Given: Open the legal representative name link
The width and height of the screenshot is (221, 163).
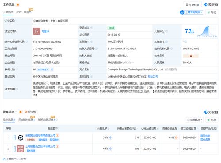Looking at the screenshot, I should point(45,31).
